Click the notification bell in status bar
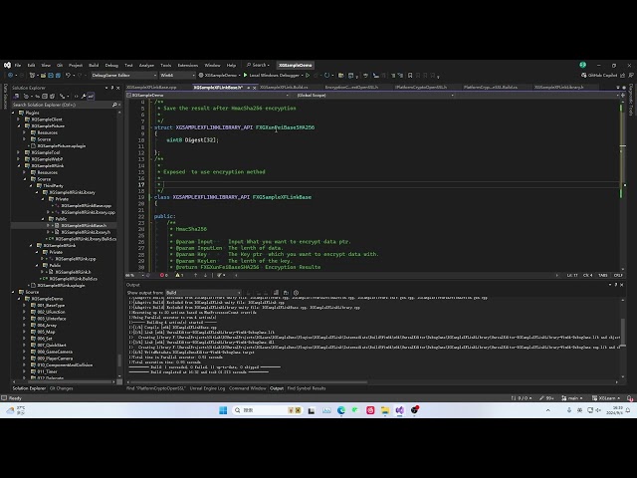The width and height of the screenshot is (637, 478). [x=629, y=398]
